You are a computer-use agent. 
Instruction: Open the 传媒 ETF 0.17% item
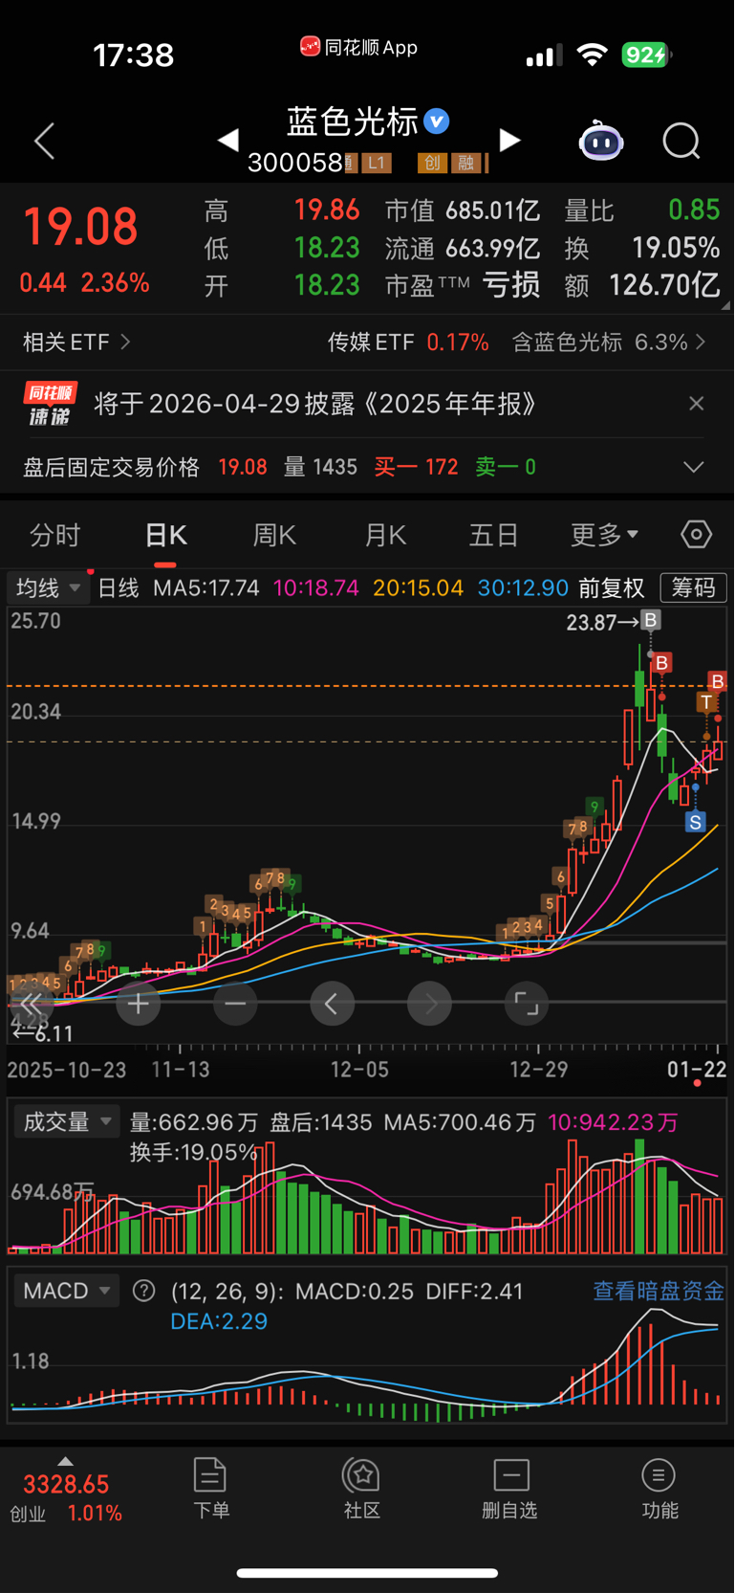[408, 342]
